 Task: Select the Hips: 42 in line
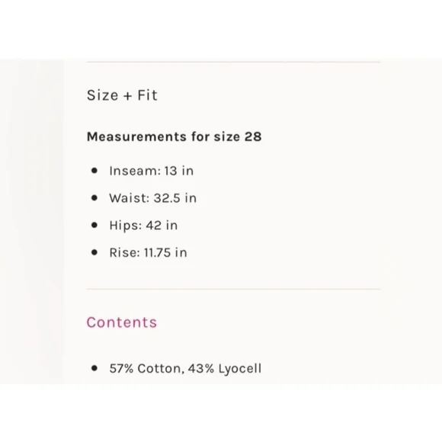pos(143,226)
